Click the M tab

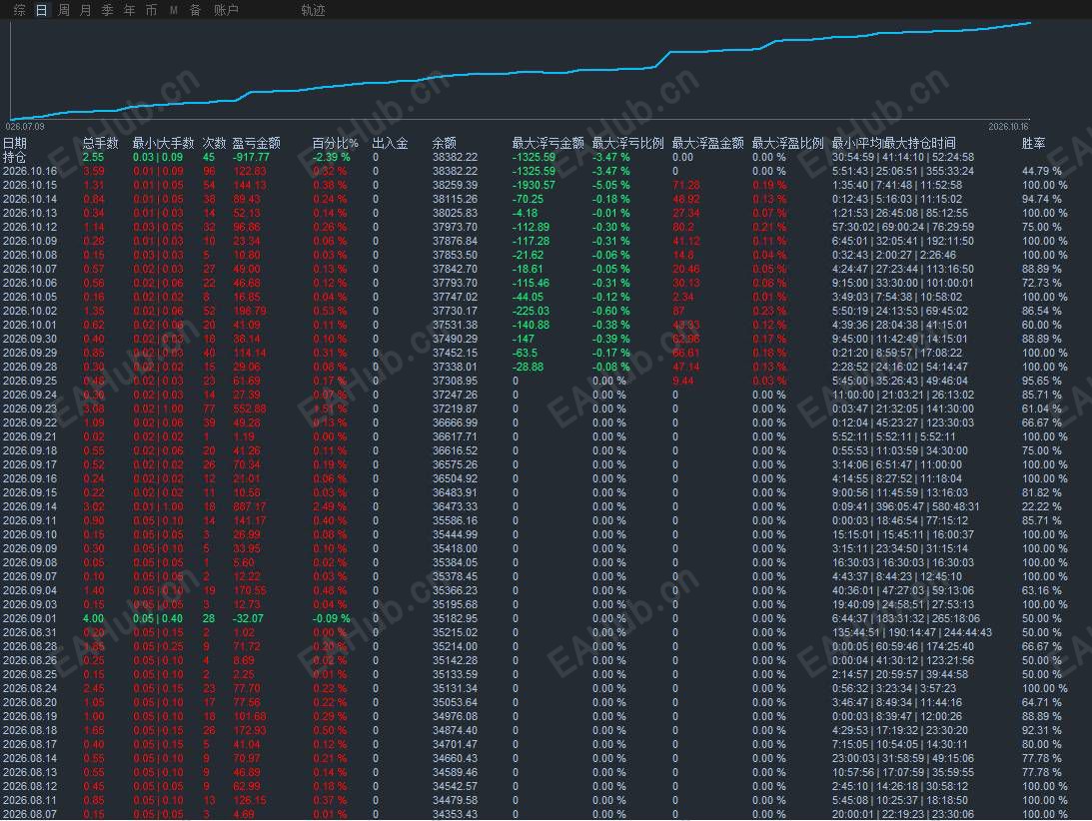coord(174,10)
